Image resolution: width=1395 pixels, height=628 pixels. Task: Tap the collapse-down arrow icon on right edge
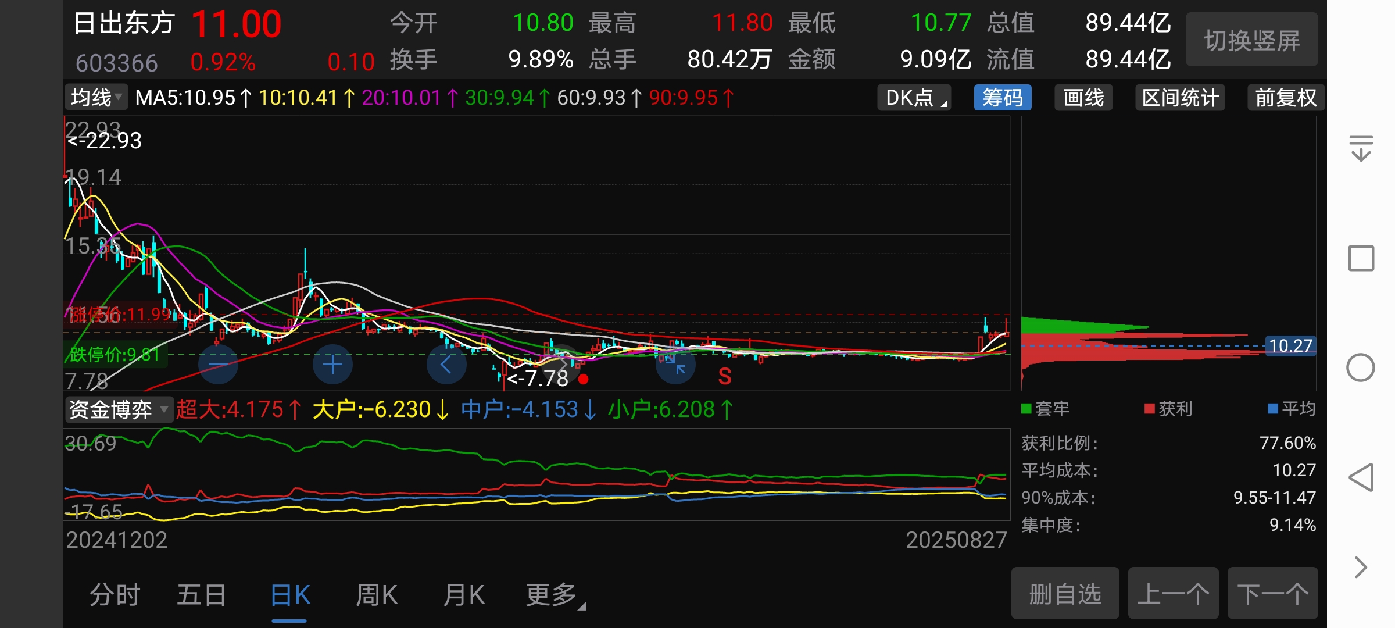click(1361, 148)
